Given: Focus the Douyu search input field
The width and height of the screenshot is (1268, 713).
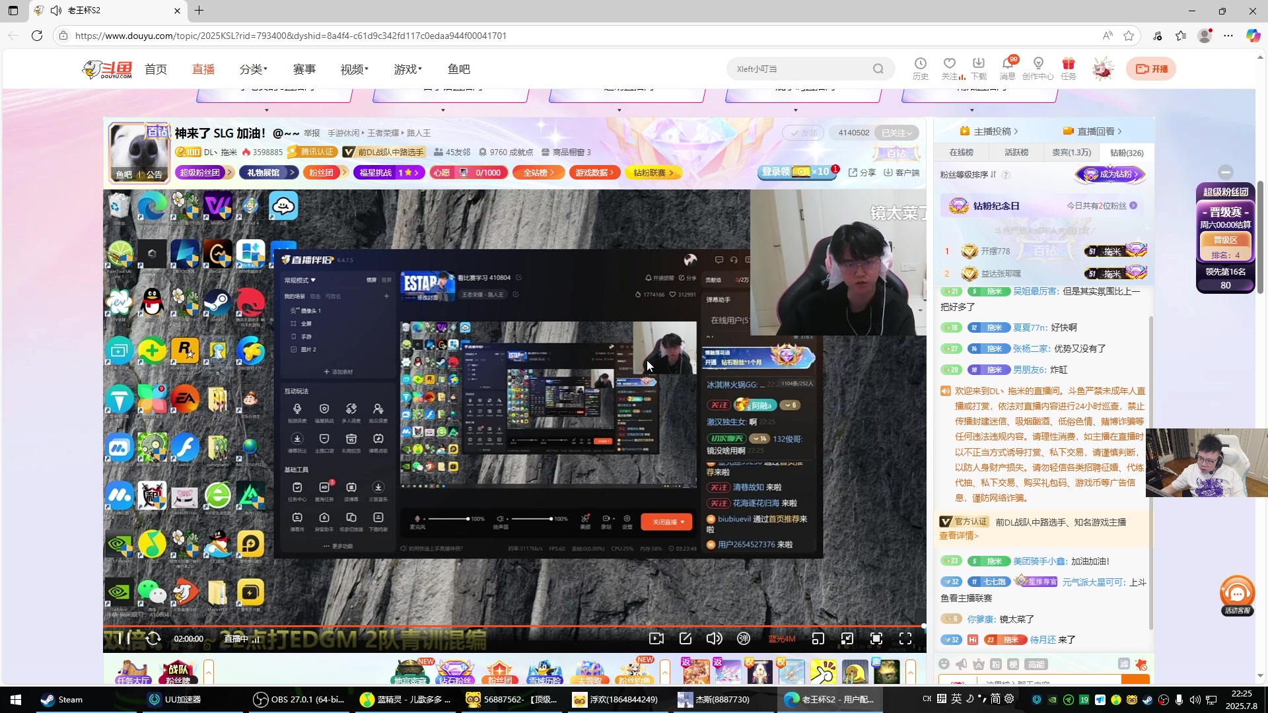Looking at the screenshot, I should 800,69.
